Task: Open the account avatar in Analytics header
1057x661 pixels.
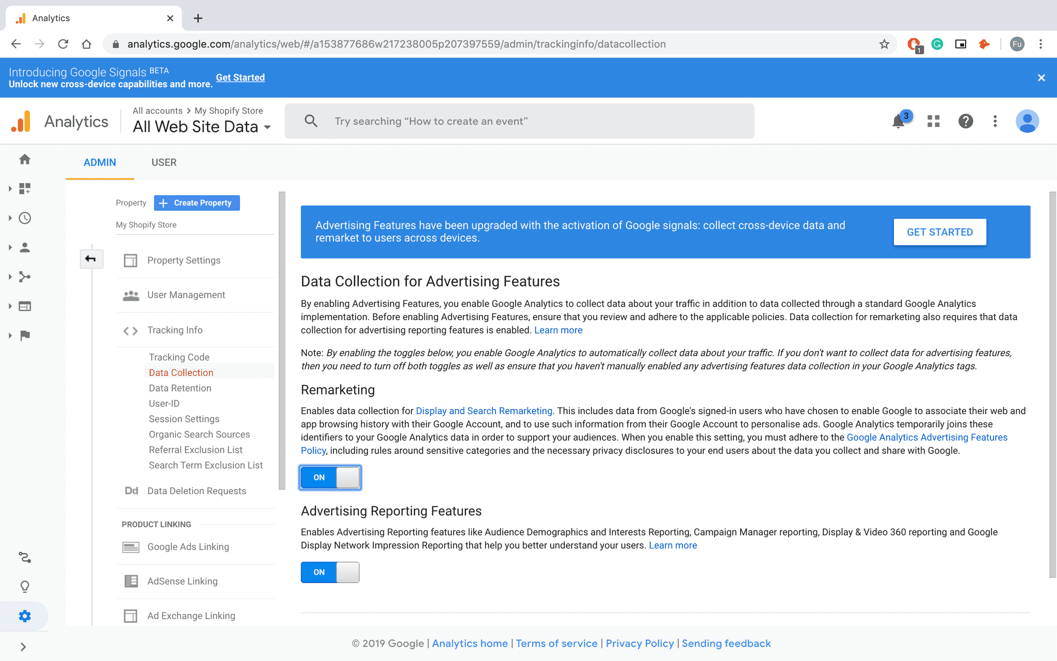Action: point(1027,121)
